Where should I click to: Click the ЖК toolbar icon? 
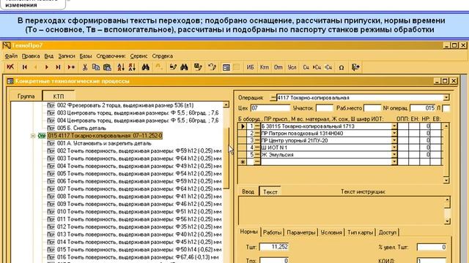[x=10, y=67]
